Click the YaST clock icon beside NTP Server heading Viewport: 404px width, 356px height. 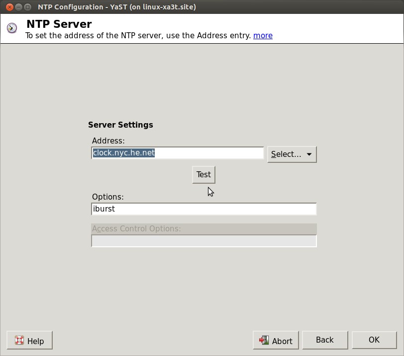tap(12, 28)
